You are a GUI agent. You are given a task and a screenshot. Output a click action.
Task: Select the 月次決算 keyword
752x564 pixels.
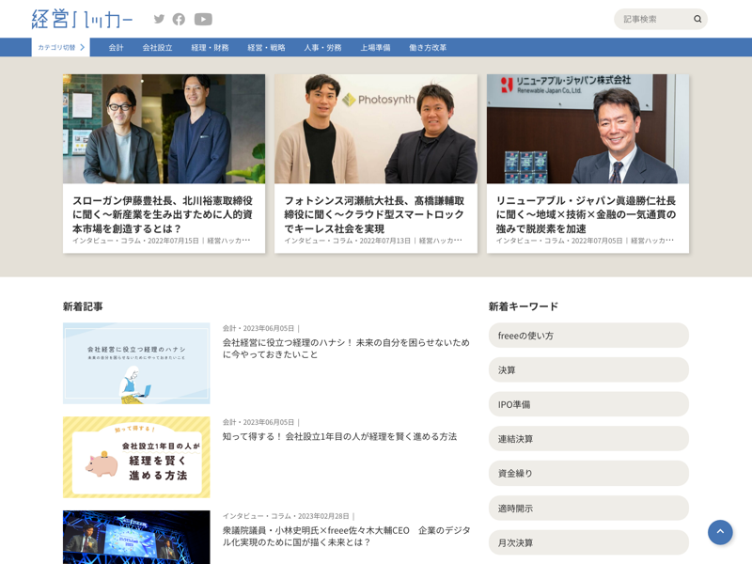tap(588, 543)
